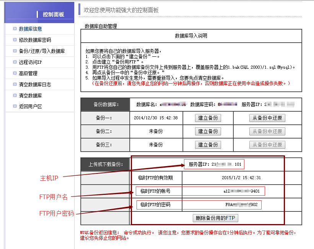Select the FTP expiry 2015/1/2 15:42:31
The image size is (314, 249).
coord(241,178)
